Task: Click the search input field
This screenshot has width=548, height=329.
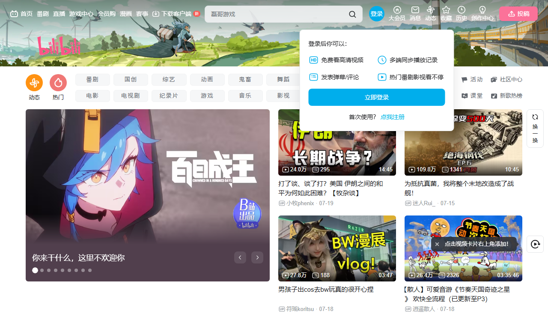Action: coord(276,14)
